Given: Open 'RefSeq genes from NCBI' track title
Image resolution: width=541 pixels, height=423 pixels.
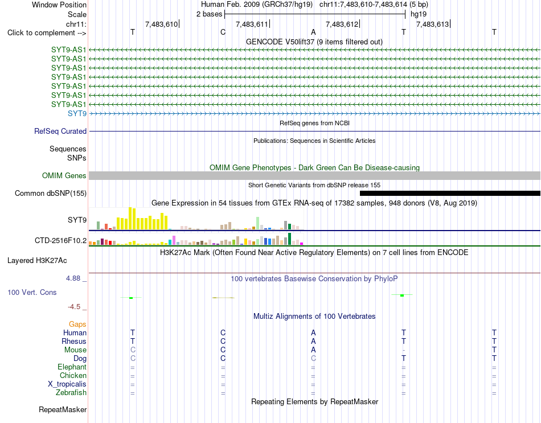Looking at the screenshot, I should click(315, 123).
